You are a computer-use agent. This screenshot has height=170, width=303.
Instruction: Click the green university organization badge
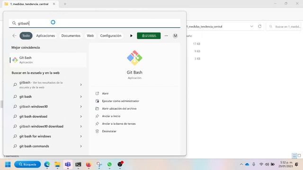point(149,36)
